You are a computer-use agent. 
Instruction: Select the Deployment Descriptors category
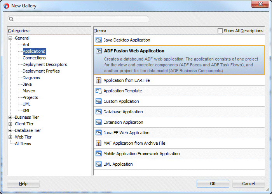[x=45, y=64]
